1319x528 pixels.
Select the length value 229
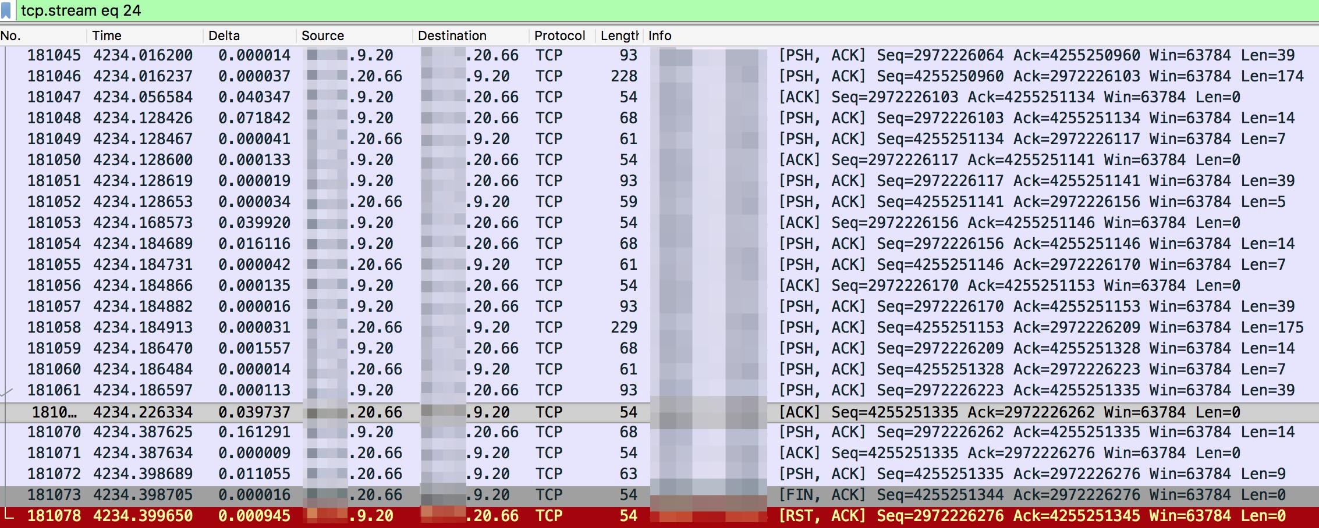pos(624,327)
